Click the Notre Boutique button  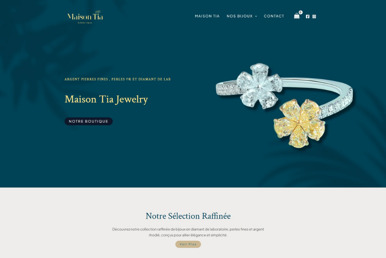click(89, 121)
